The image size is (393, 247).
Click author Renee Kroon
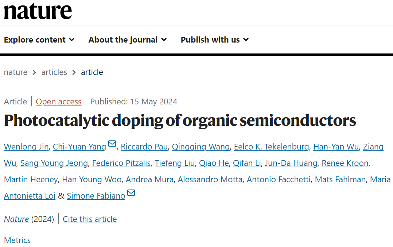(345, 163)
